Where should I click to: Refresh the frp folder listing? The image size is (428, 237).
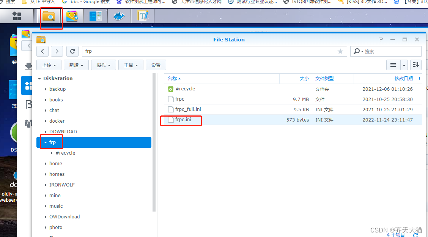[72, 51]
